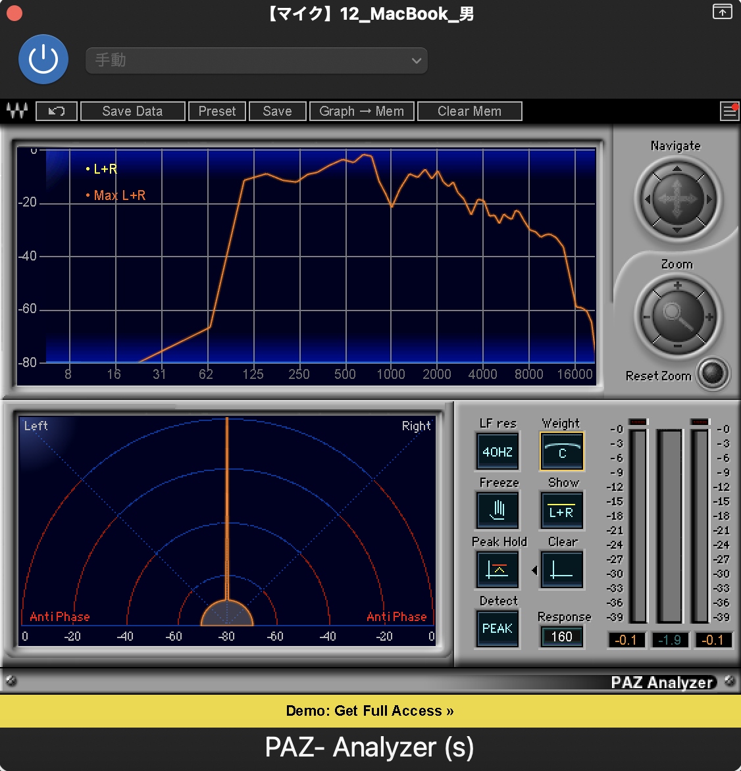Image resolution: width=741 pixels, height=771 pixels.
Task: Click the Max L+R legend label
Action: pos(120,195)
